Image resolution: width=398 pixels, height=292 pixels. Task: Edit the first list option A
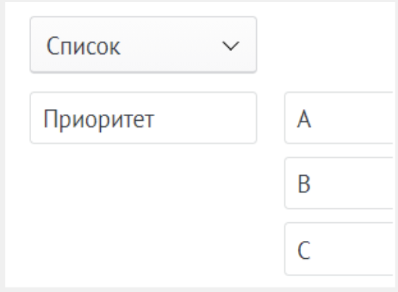[x=338, y=118]
